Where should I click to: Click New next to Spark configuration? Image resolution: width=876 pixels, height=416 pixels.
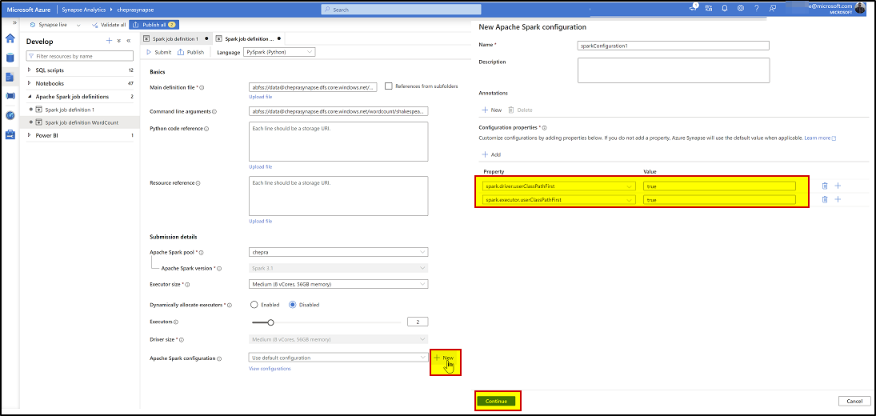point(443,358)
